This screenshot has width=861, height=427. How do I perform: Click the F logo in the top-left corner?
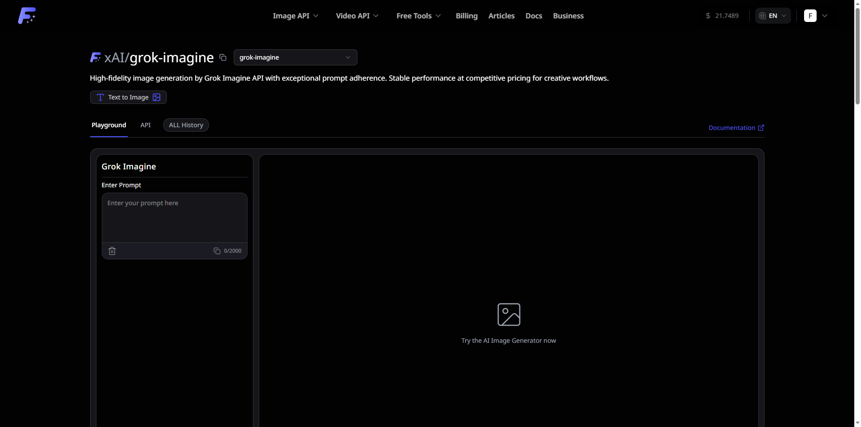pyautogui.click(x=27, y=16)
